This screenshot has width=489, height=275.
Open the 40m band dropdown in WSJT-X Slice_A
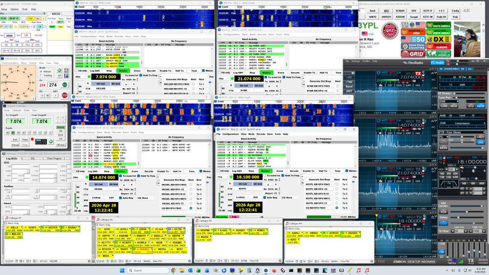click(80, 77)
